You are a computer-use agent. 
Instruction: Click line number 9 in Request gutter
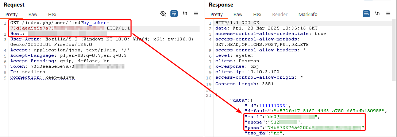(x=5, y=78)
